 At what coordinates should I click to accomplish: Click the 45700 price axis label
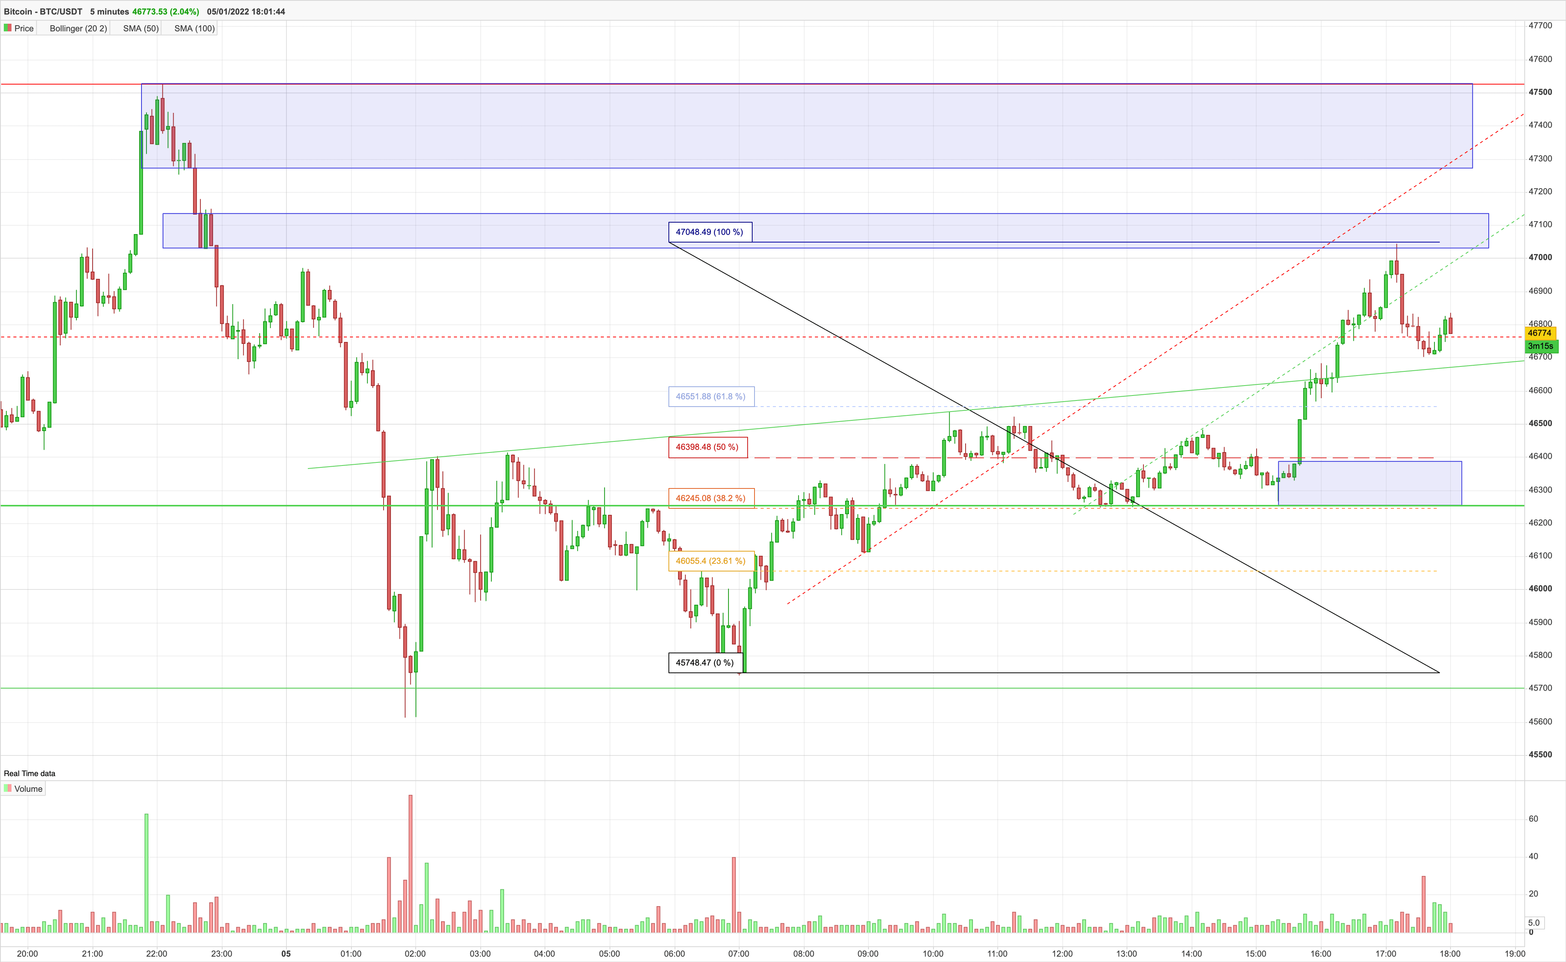pos(1540,689)
